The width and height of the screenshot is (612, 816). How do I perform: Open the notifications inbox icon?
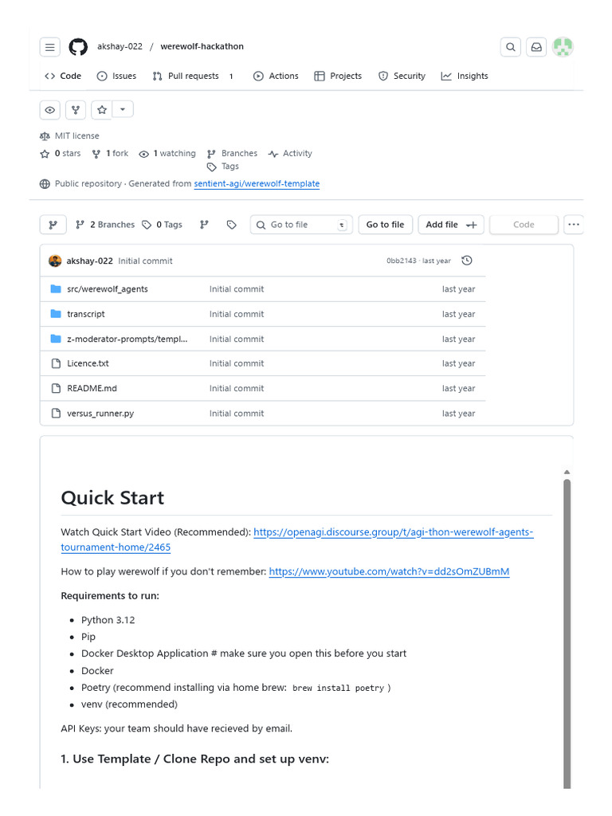(x=536, y=47)
